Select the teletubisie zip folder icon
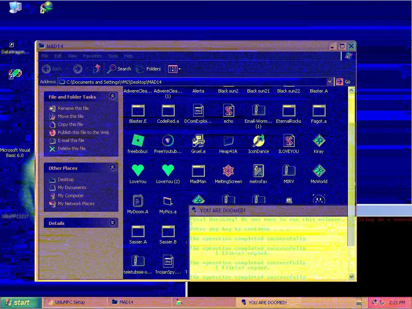Viewport: 412px width, 309px height. click(138, 261)
